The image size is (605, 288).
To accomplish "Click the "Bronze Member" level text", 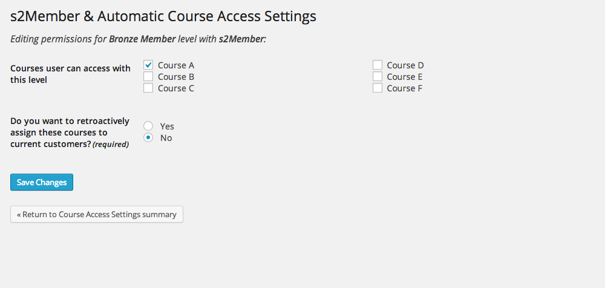I will [142, 39].
